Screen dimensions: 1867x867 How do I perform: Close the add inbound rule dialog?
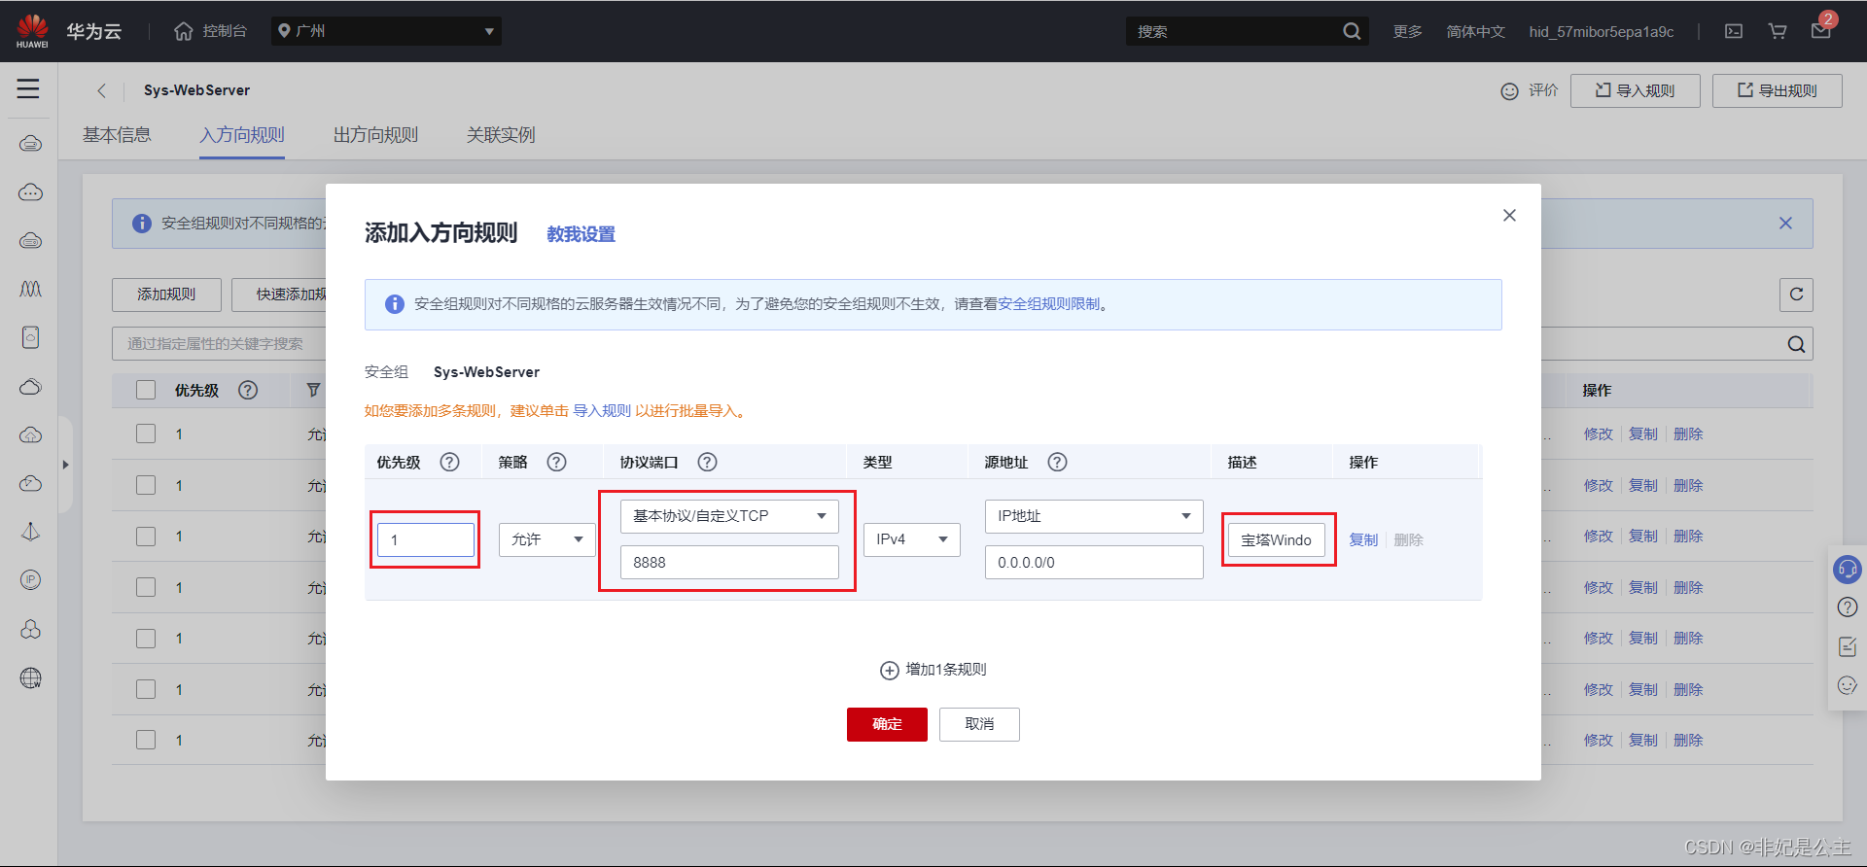pyautogui.click(x=1509, y=215)
